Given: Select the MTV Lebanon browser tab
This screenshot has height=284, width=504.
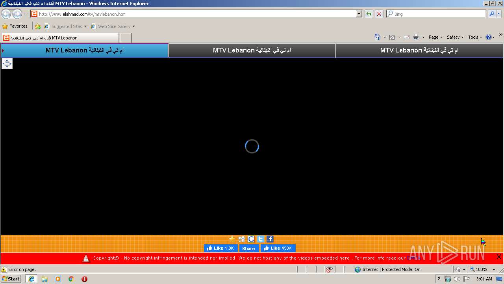Looking at the screenshot, I should click(60, 38).
